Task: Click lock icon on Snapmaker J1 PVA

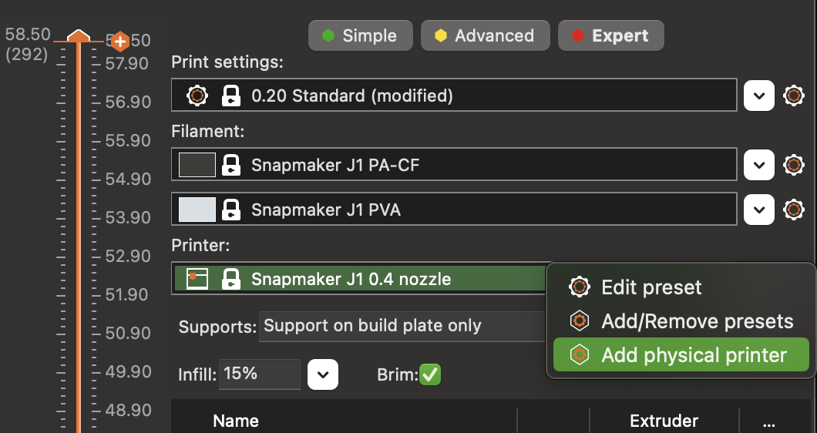Action: (x=230, y=210)
